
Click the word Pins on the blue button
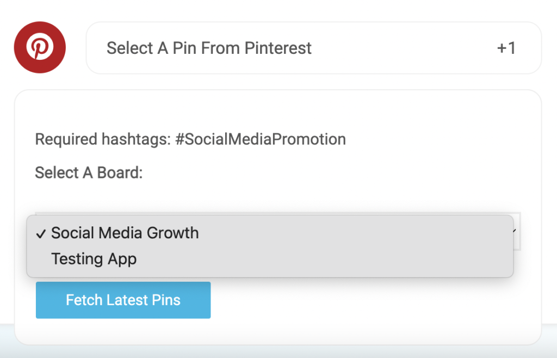(166, 300)
